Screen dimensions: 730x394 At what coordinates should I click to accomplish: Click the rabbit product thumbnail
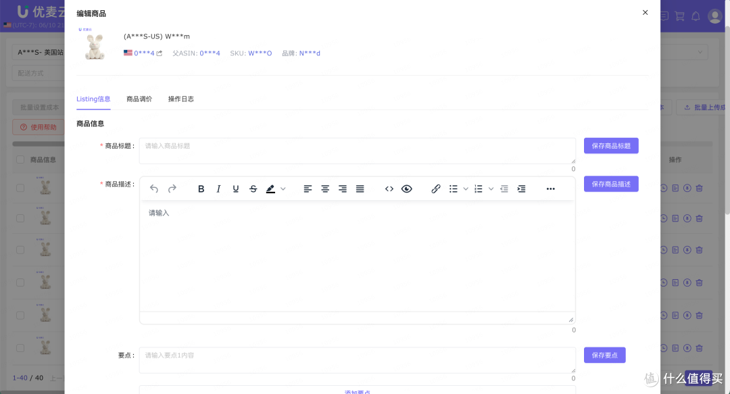(x=95, y=46)
